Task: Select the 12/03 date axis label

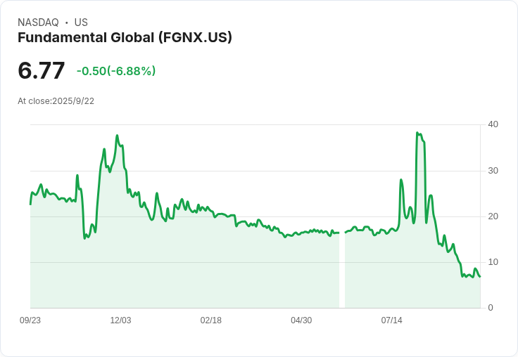Action: pyautogui.click(x=120, y=320)
